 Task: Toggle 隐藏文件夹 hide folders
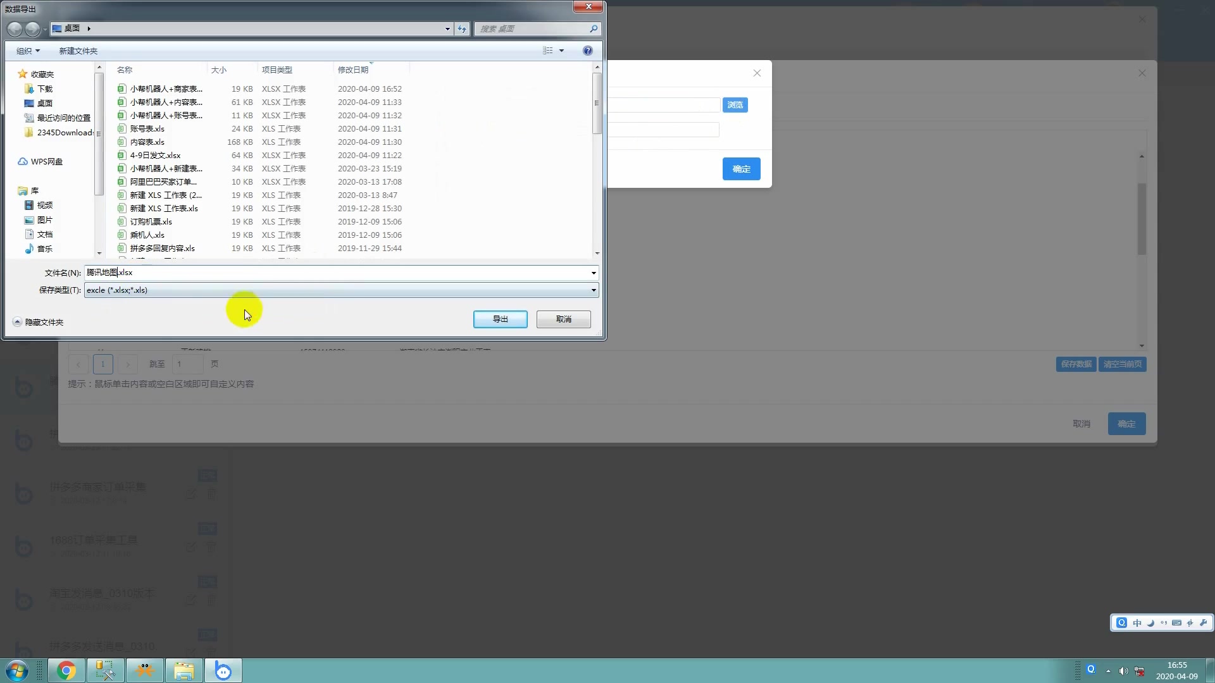(x=39, y=323)
